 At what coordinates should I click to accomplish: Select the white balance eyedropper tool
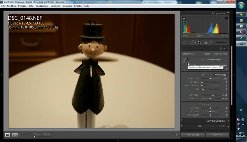tap(186, 61)
